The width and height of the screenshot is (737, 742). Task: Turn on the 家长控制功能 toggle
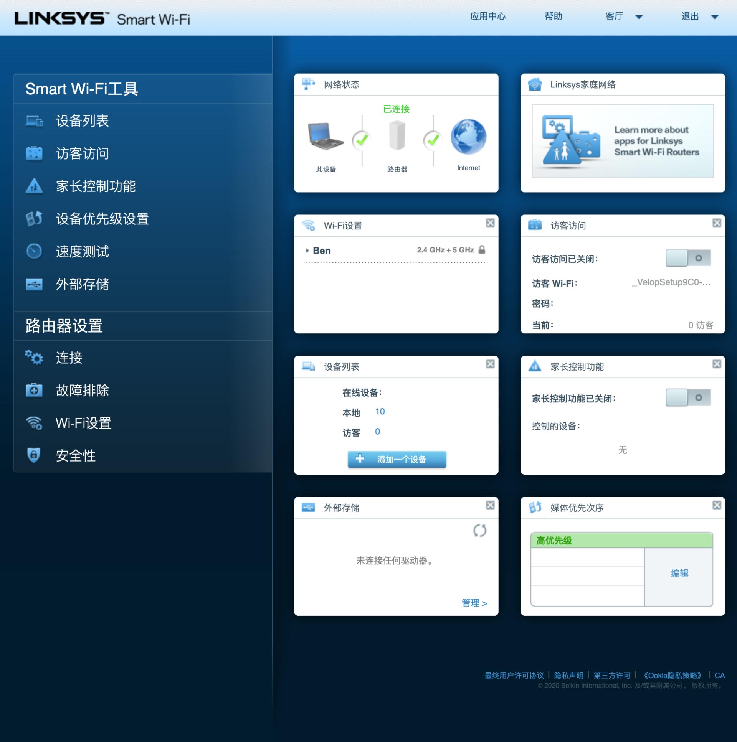[689, 398]
